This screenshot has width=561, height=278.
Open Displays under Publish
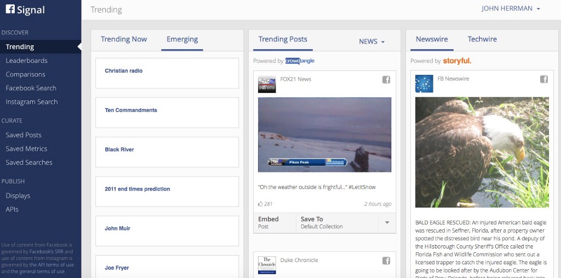pos(18,196)
